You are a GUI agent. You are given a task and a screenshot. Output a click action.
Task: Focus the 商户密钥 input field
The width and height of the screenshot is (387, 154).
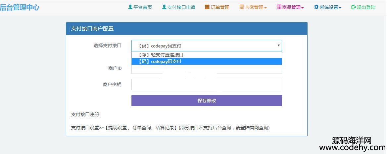click(x=207, y=84)
